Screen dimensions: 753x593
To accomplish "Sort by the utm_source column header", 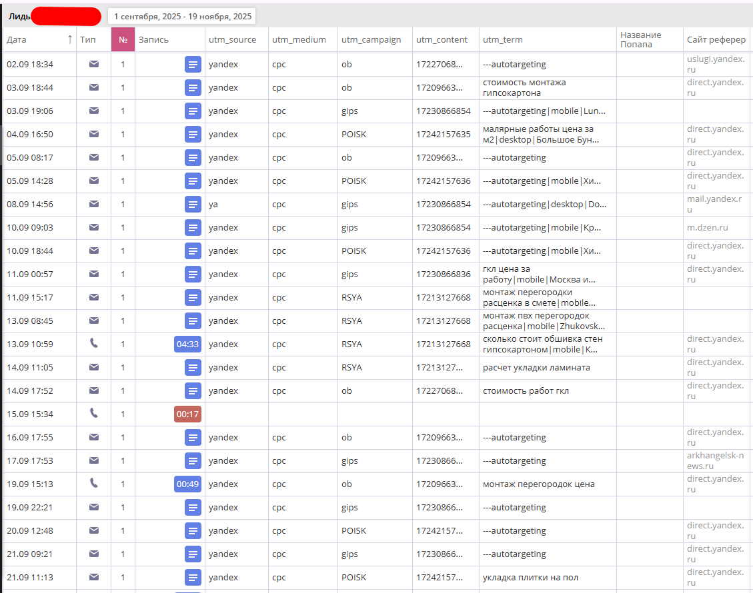I will (x=232, y=40).
